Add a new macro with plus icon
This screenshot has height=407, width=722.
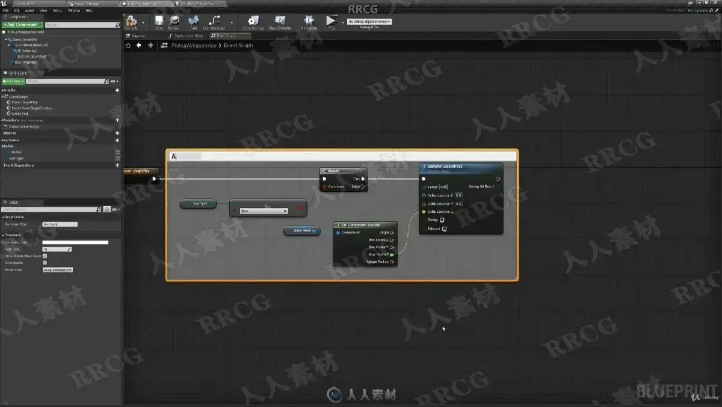click(x=117, y=133)
